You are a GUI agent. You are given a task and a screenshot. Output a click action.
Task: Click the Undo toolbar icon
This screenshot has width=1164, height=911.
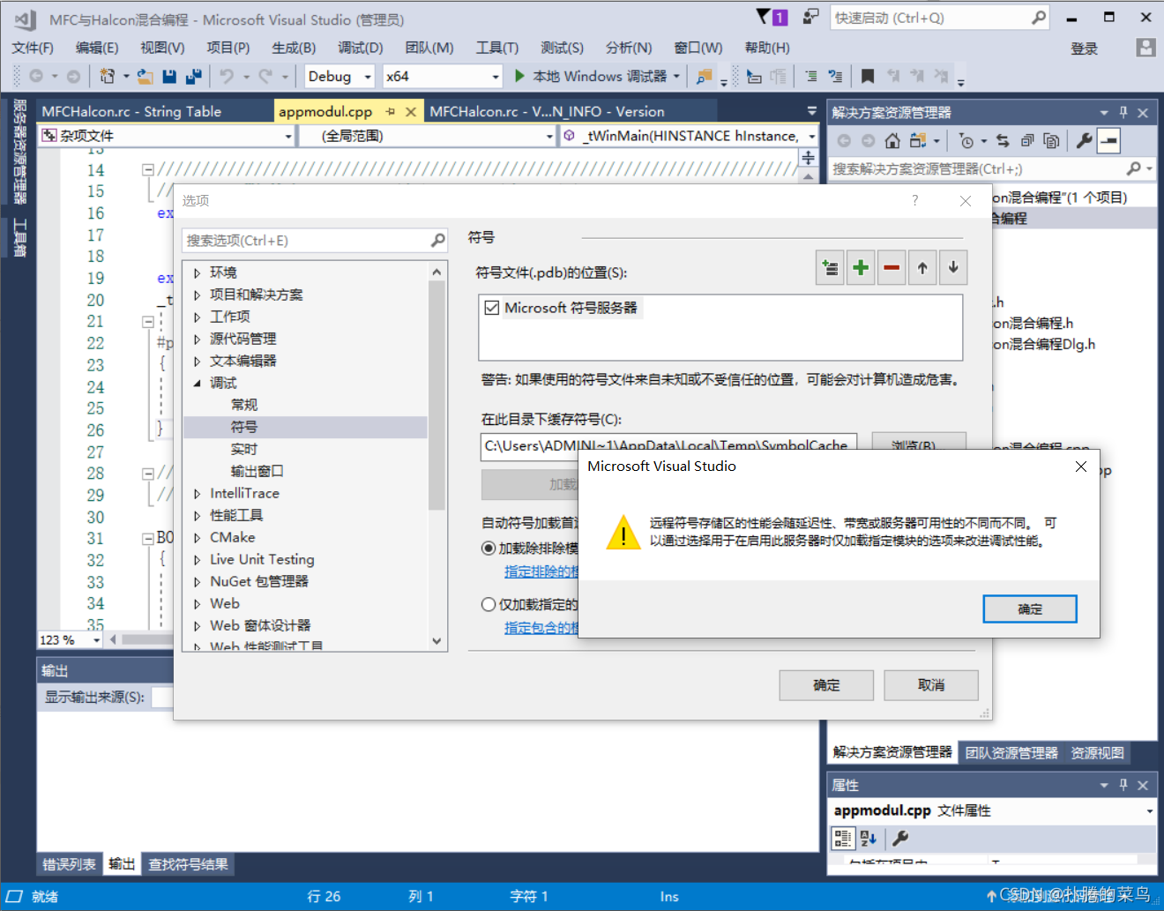(227, 77)
